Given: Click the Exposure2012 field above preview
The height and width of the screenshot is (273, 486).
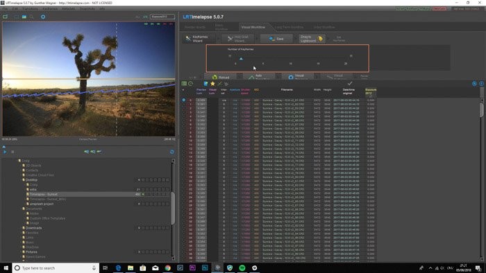Looking at the screenshot, I should click(x=162, y=17).
